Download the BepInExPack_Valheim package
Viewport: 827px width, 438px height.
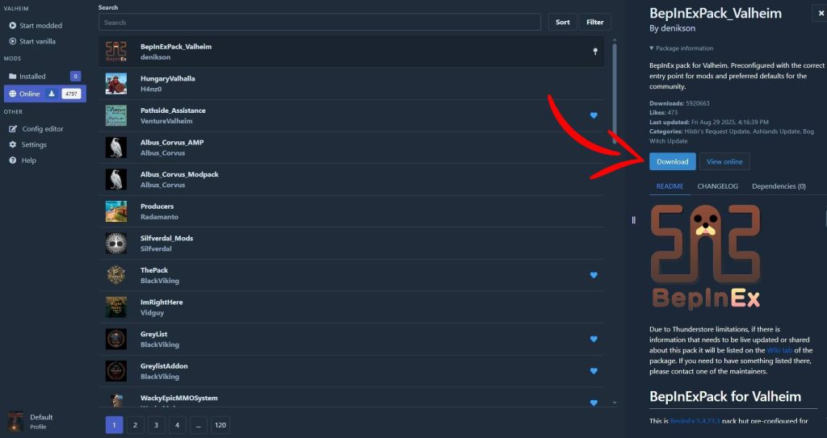tap(673, 161)
